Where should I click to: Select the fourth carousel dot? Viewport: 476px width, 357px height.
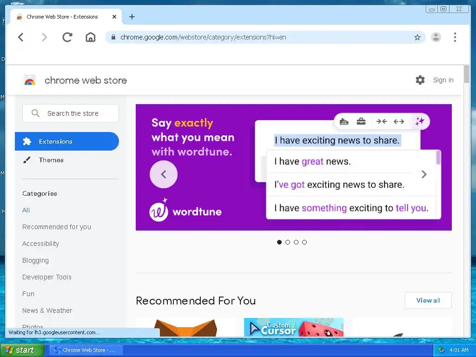pyautogui.click(x=304, y=242)
